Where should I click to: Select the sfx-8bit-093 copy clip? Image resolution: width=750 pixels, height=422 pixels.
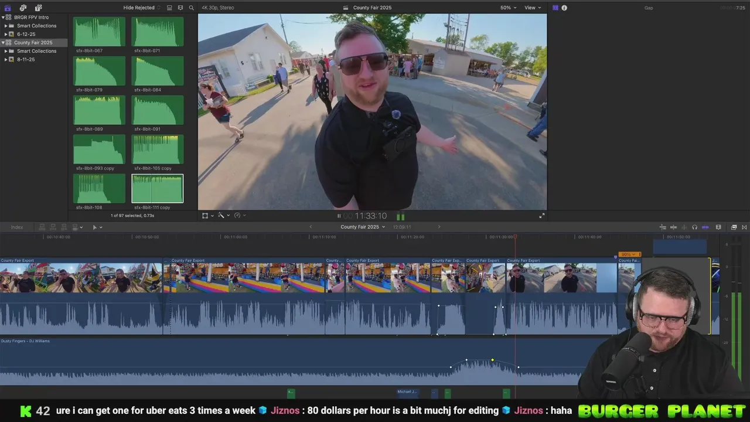[99, 149]
